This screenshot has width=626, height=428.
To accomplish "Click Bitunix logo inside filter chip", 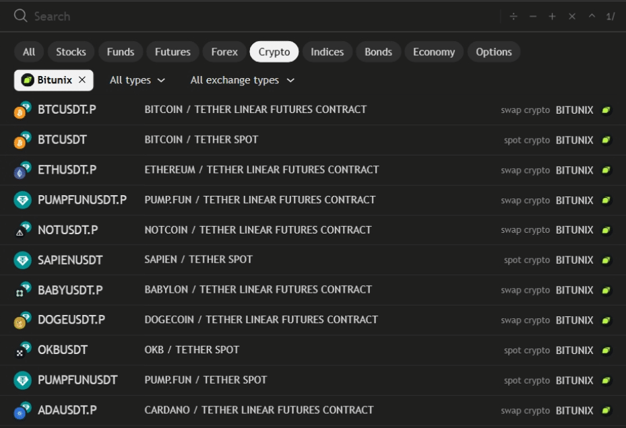I will pyautogui.click(x=27, y=80).
